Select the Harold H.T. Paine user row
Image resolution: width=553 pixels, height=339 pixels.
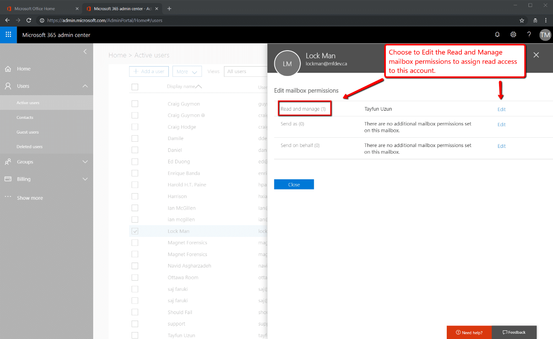click(x=198, y=185)
